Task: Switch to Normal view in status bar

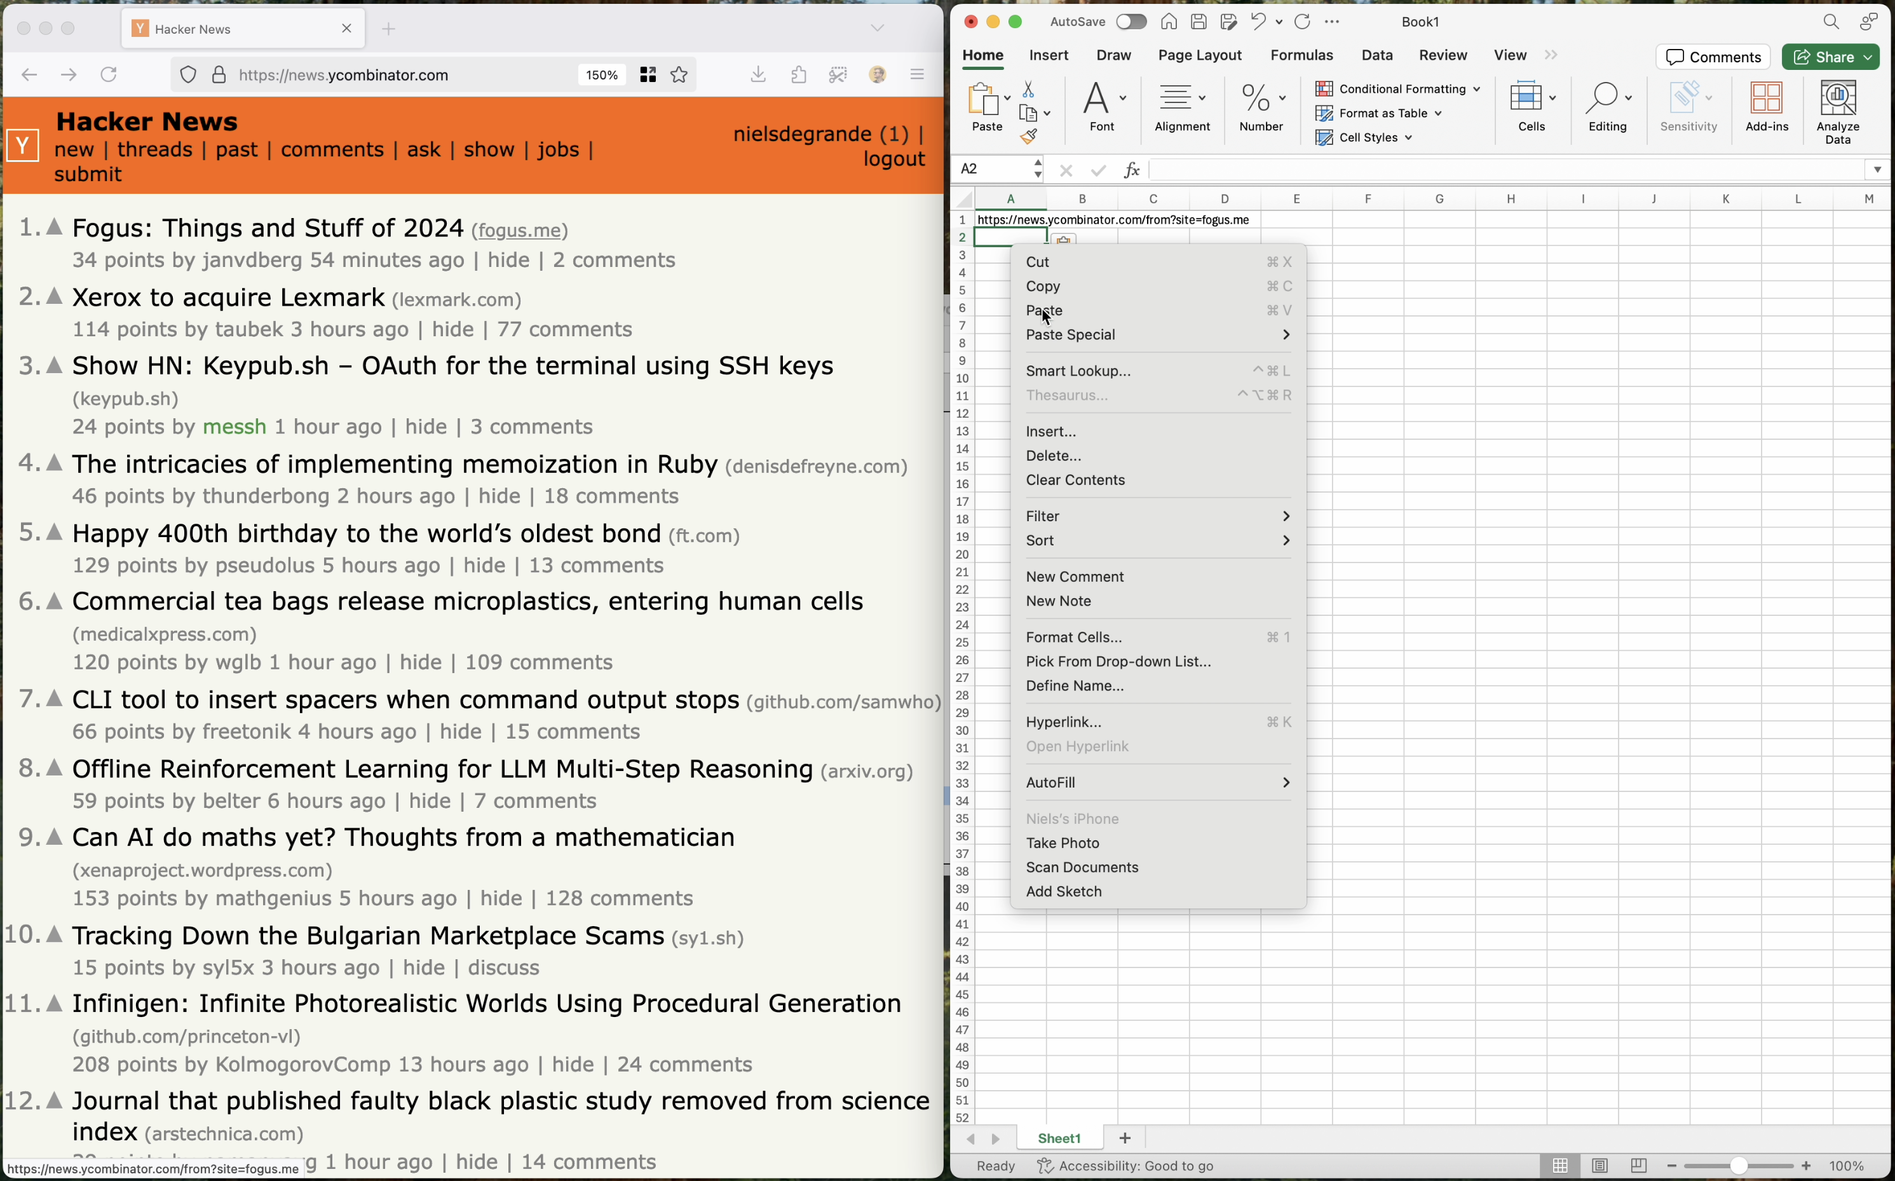Action: (1559, 1165)
